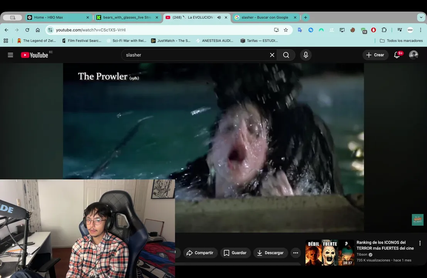Open the Shazam extension

click(311, 30)
